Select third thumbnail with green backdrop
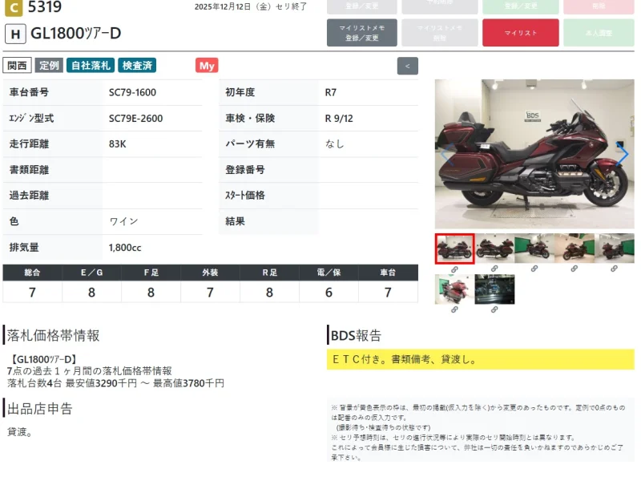Viewport: 641px width, 481px height. click(534, 249)
